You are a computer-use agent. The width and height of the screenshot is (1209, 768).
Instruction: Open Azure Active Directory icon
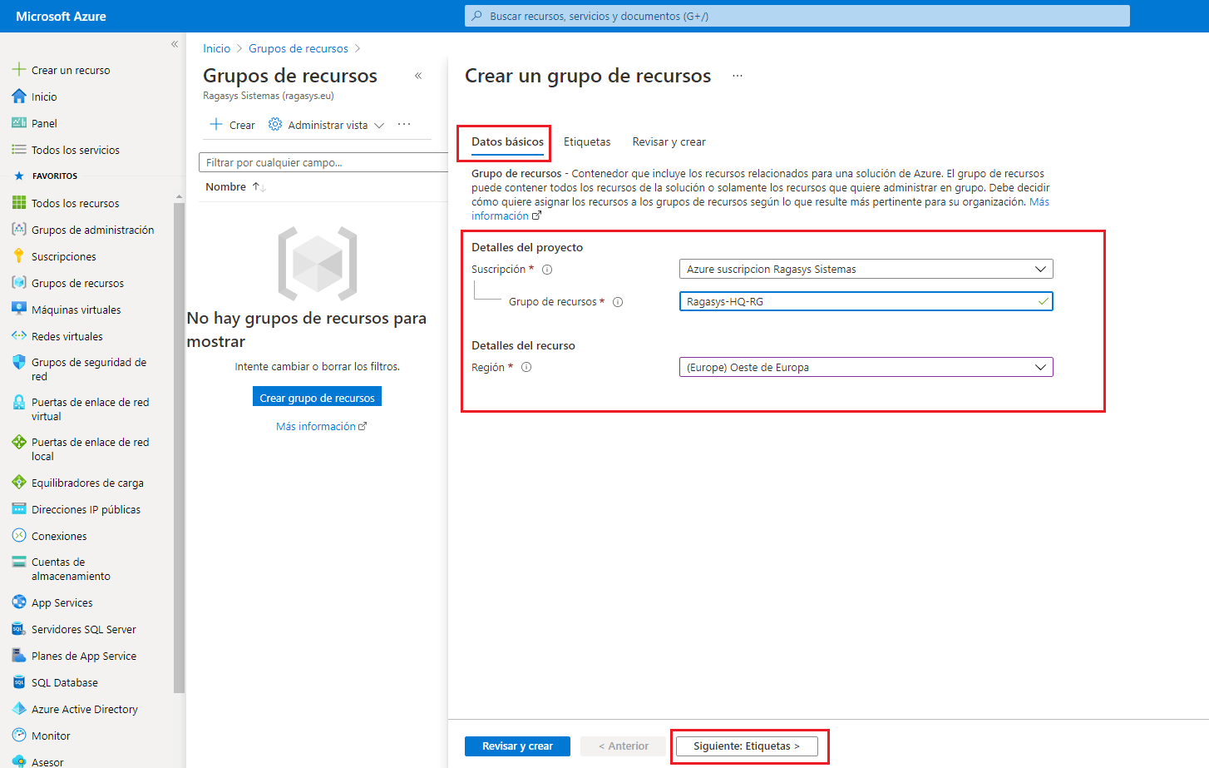19,708
